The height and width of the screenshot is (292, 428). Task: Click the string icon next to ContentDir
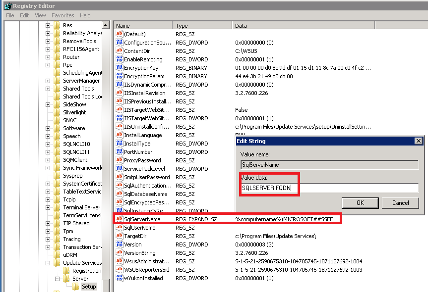pyautogui.click(x=119, y=51)
